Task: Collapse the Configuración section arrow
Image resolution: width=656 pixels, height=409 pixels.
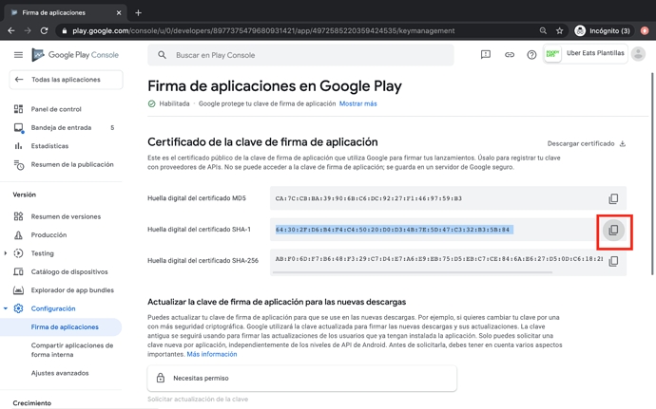Action: [6, 308]
